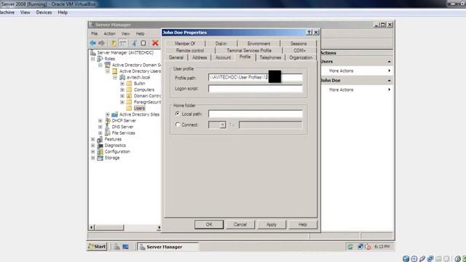The image size is (466, 262).
Task: Click the Help button in Properties dialog
Action: [x=303, y=225]
